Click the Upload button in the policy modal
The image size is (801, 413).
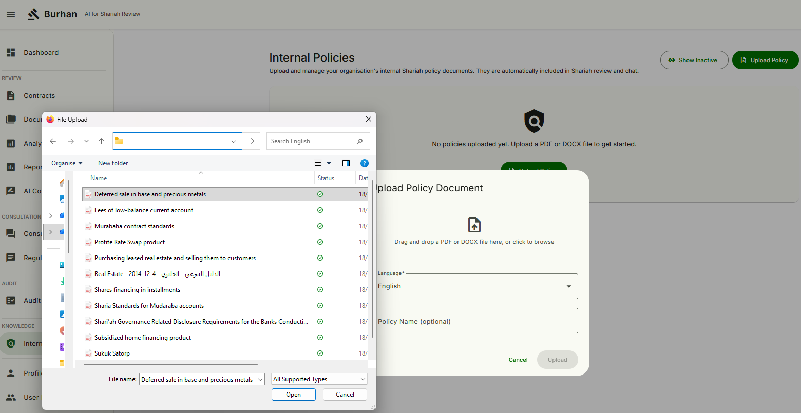[558, 360]
